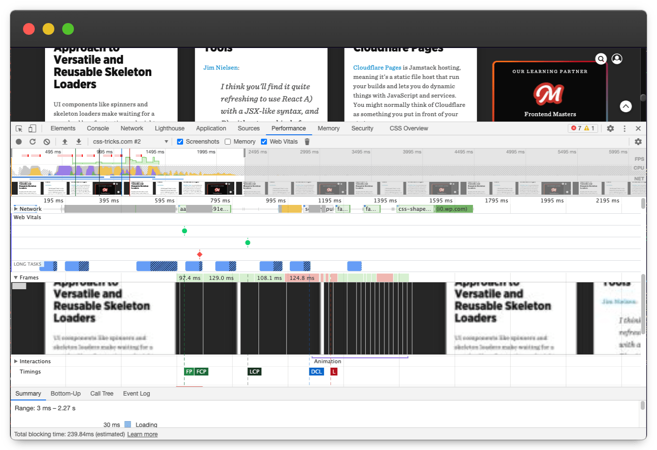Delete the recording with the trash icon
The image size is (657, 450).
click(307, 142)
